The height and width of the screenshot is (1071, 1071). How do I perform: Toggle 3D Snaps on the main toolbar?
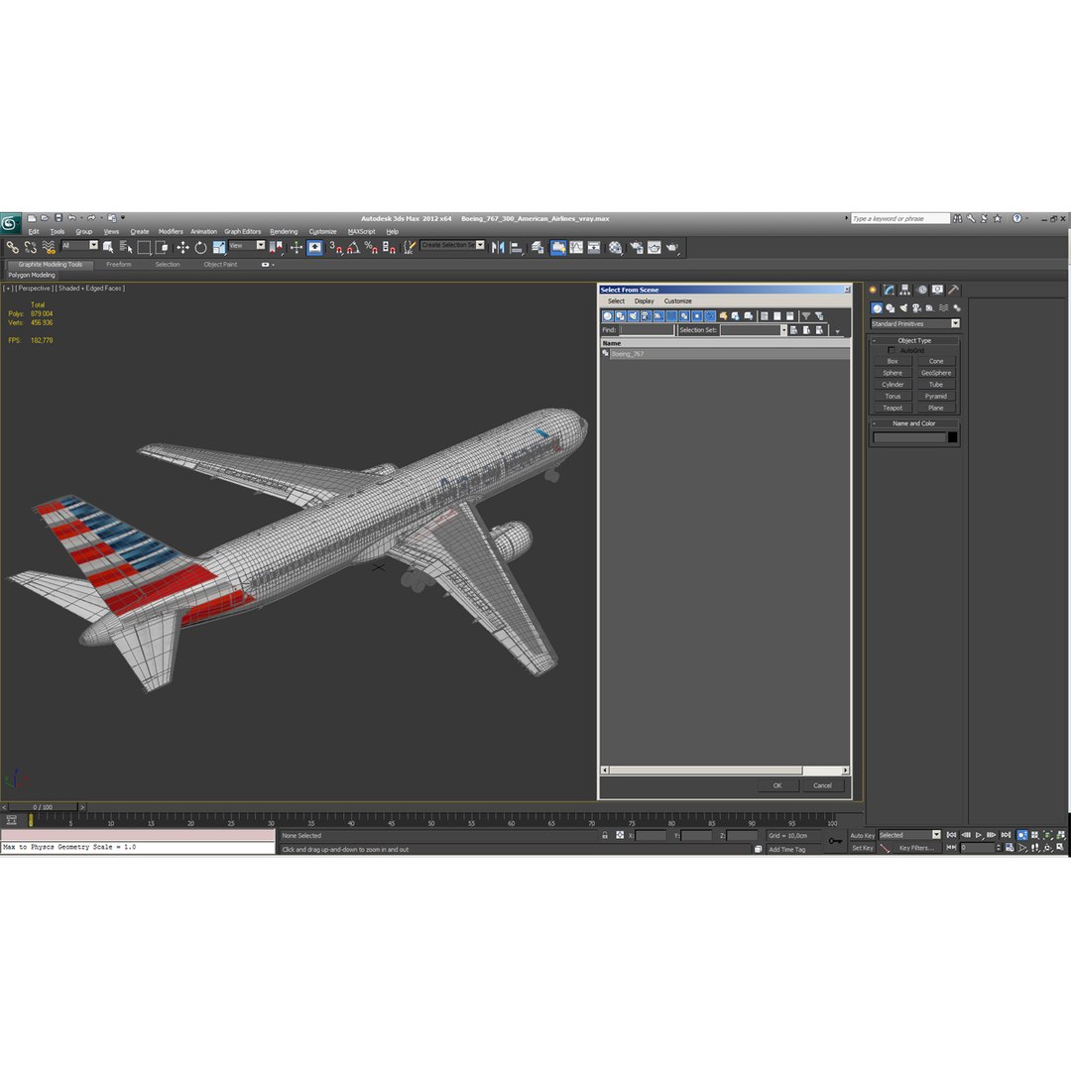(x=335, y=247)
